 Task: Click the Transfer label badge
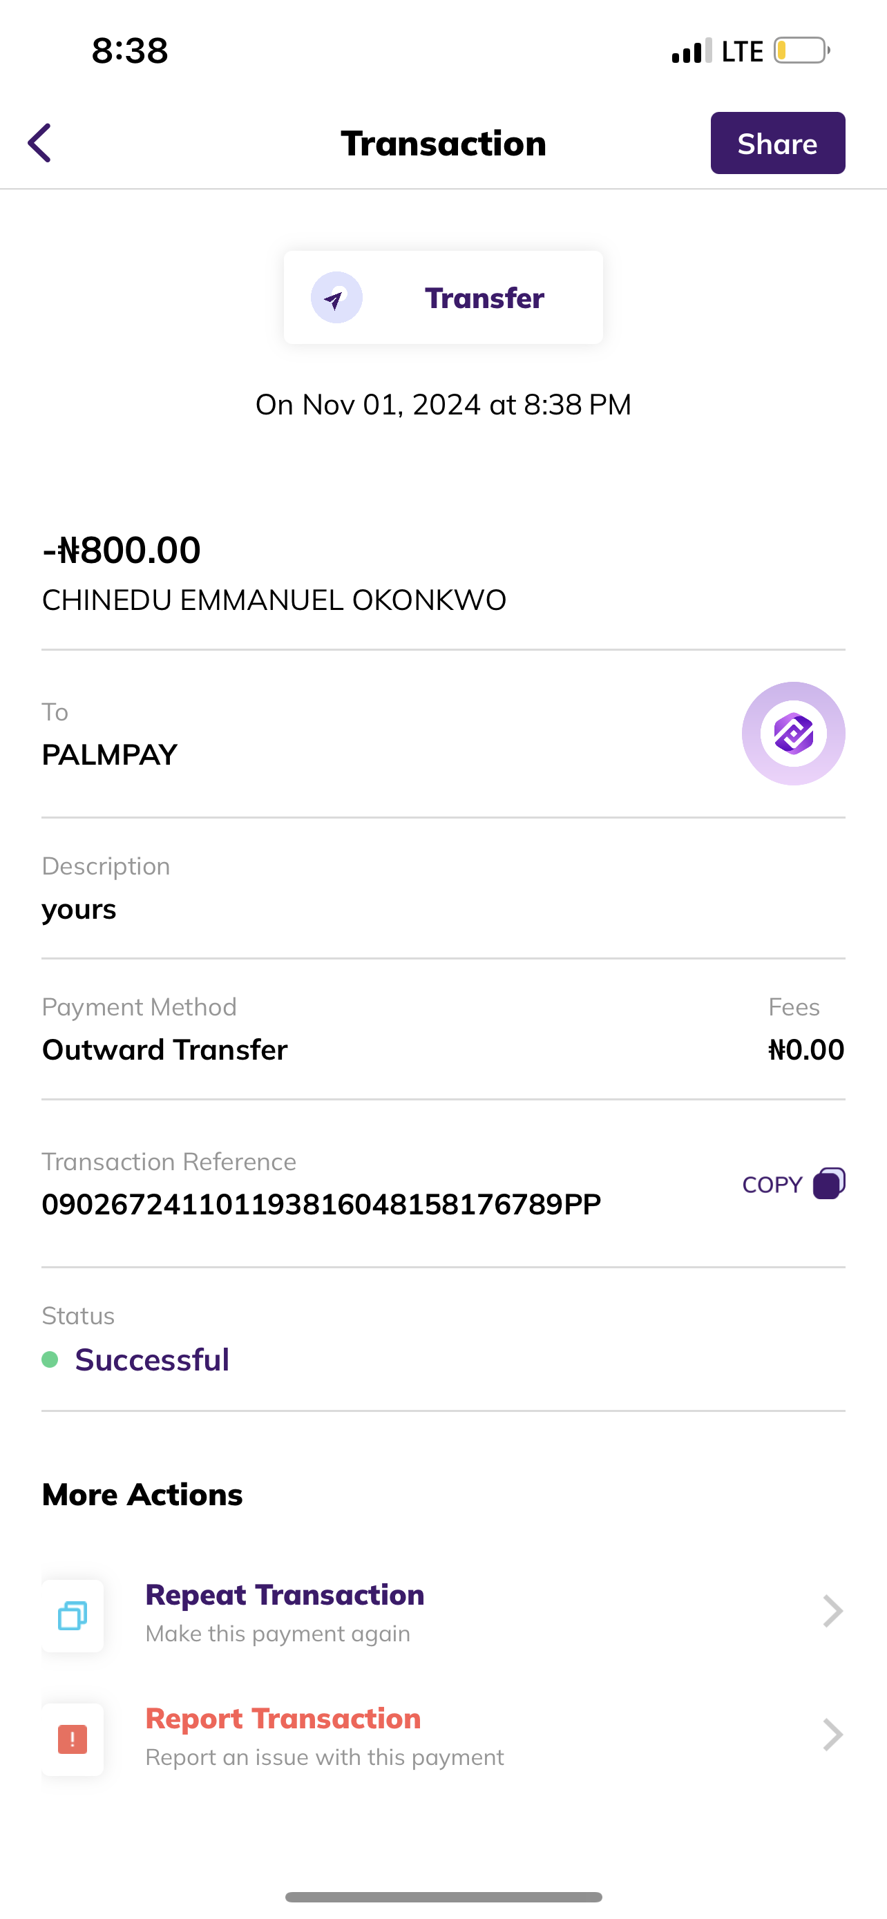(484, 298)
